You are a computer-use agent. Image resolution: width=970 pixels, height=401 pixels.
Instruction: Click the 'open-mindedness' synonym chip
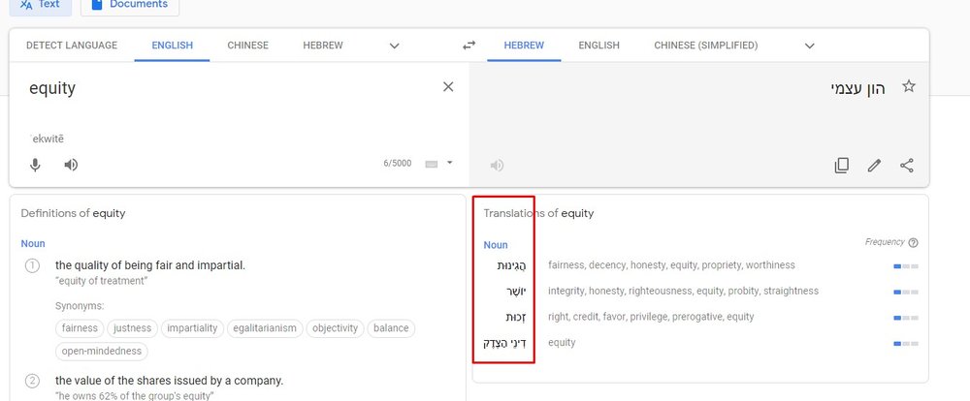[102, 351]
